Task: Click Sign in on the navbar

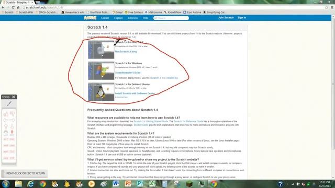Action: click(x=242, y=18)
